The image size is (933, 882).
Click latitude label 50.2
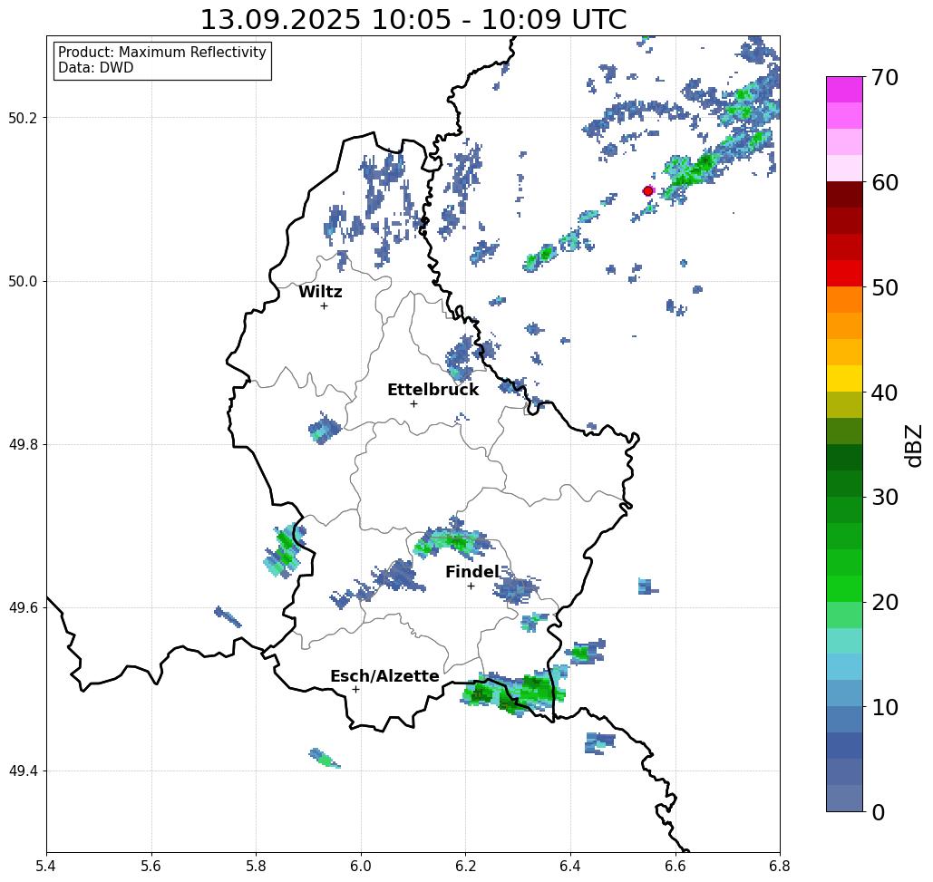click(23, 118)
